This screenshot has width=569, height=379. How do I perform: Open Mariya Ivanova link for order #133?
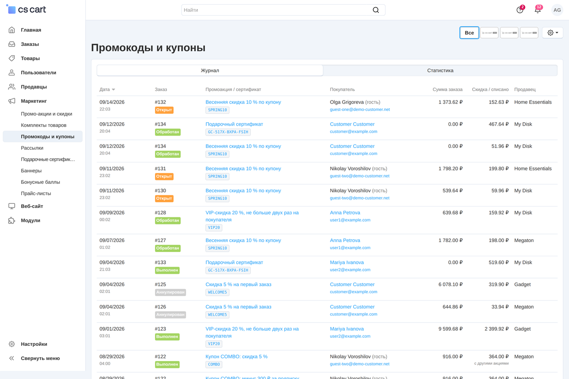point(347,262)
